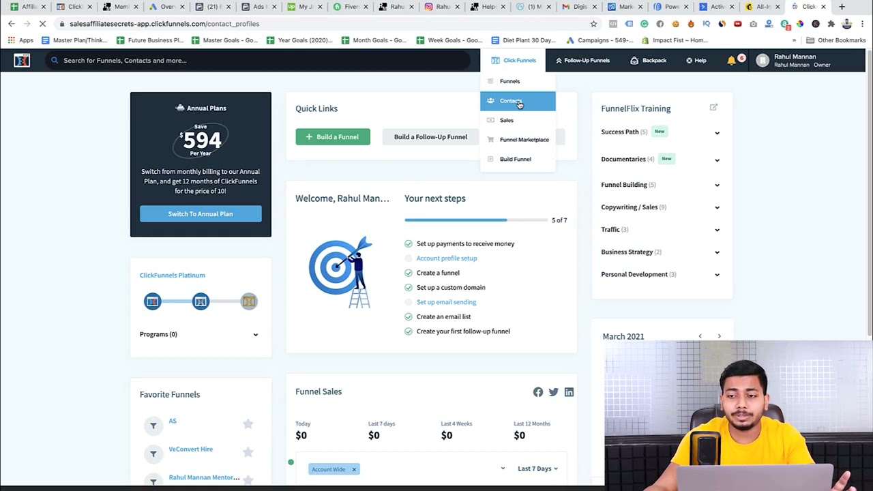Click the Search for Funnels input
This screenshot has width=873, height=491.
[x=259, y=60]
